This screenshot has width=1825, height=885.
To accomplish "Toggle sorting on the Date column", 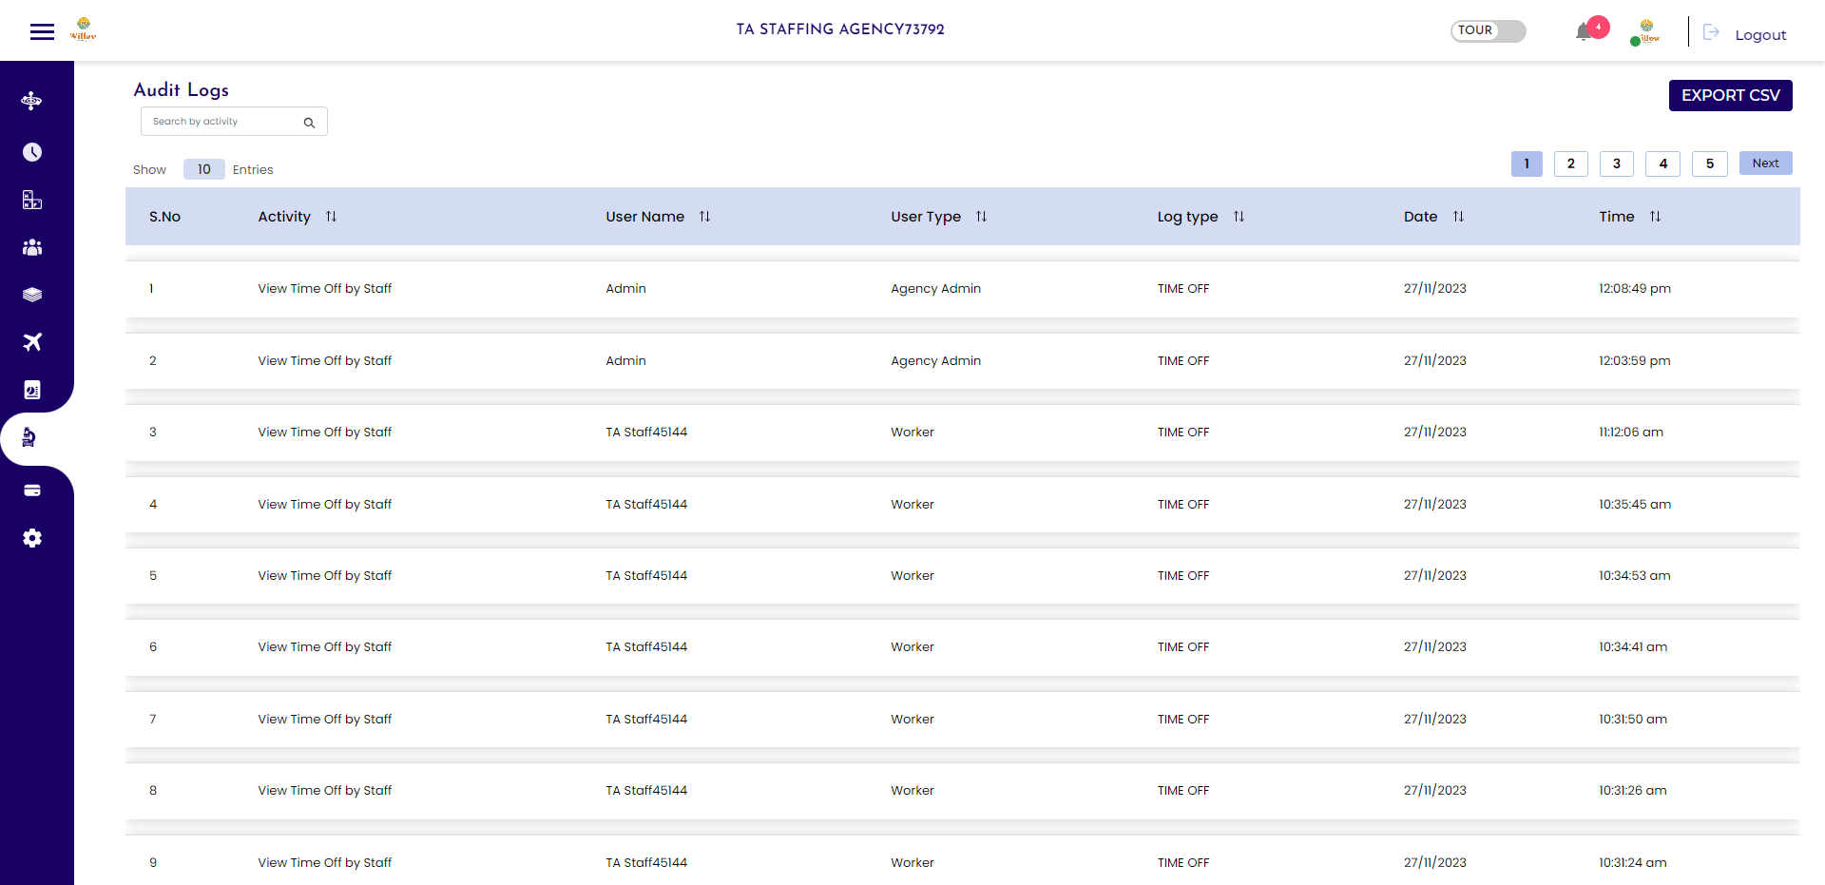I will pos(1459,216).
